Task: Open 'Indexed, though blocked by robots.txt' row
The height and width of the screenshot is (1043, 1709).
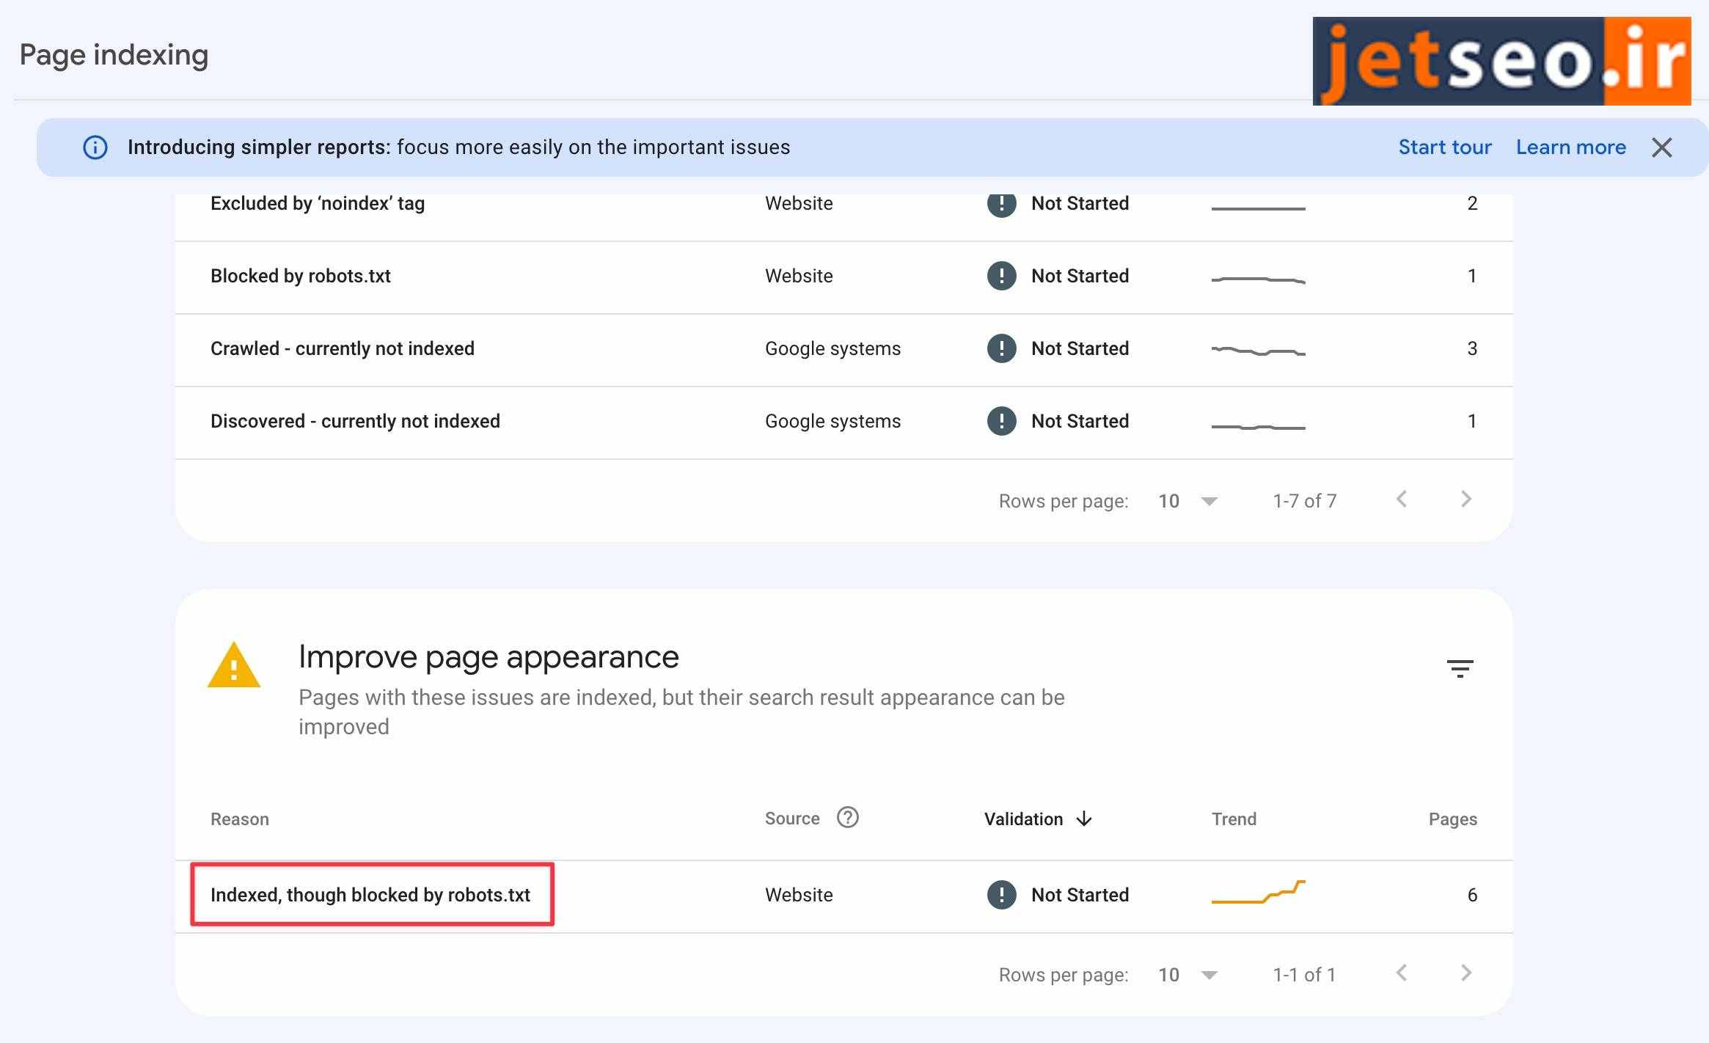Action: 370,895
